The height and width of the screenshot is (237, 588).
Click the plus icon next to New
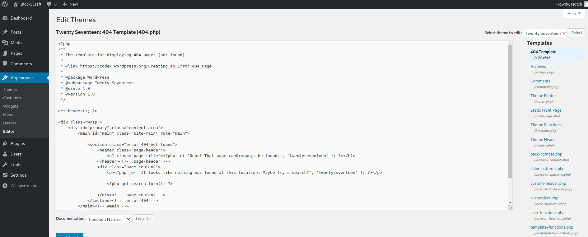point(65,4)
